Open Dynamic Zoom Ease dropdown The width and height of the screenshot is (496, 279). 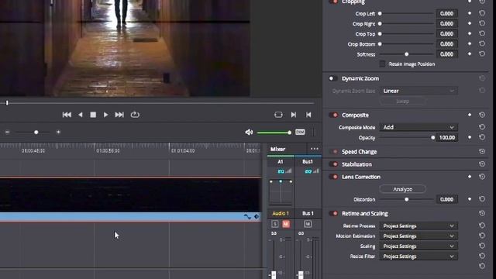[x=418, y=91]
